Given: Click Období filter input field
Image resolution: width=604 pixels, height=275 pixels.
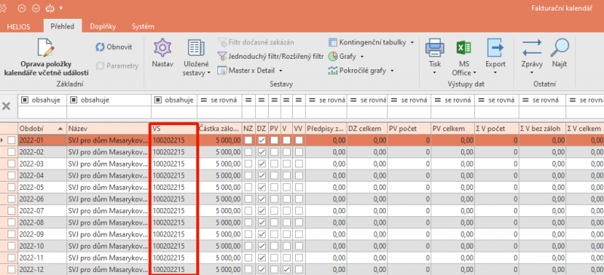Looking at the screenshot, I should point(42,112).
